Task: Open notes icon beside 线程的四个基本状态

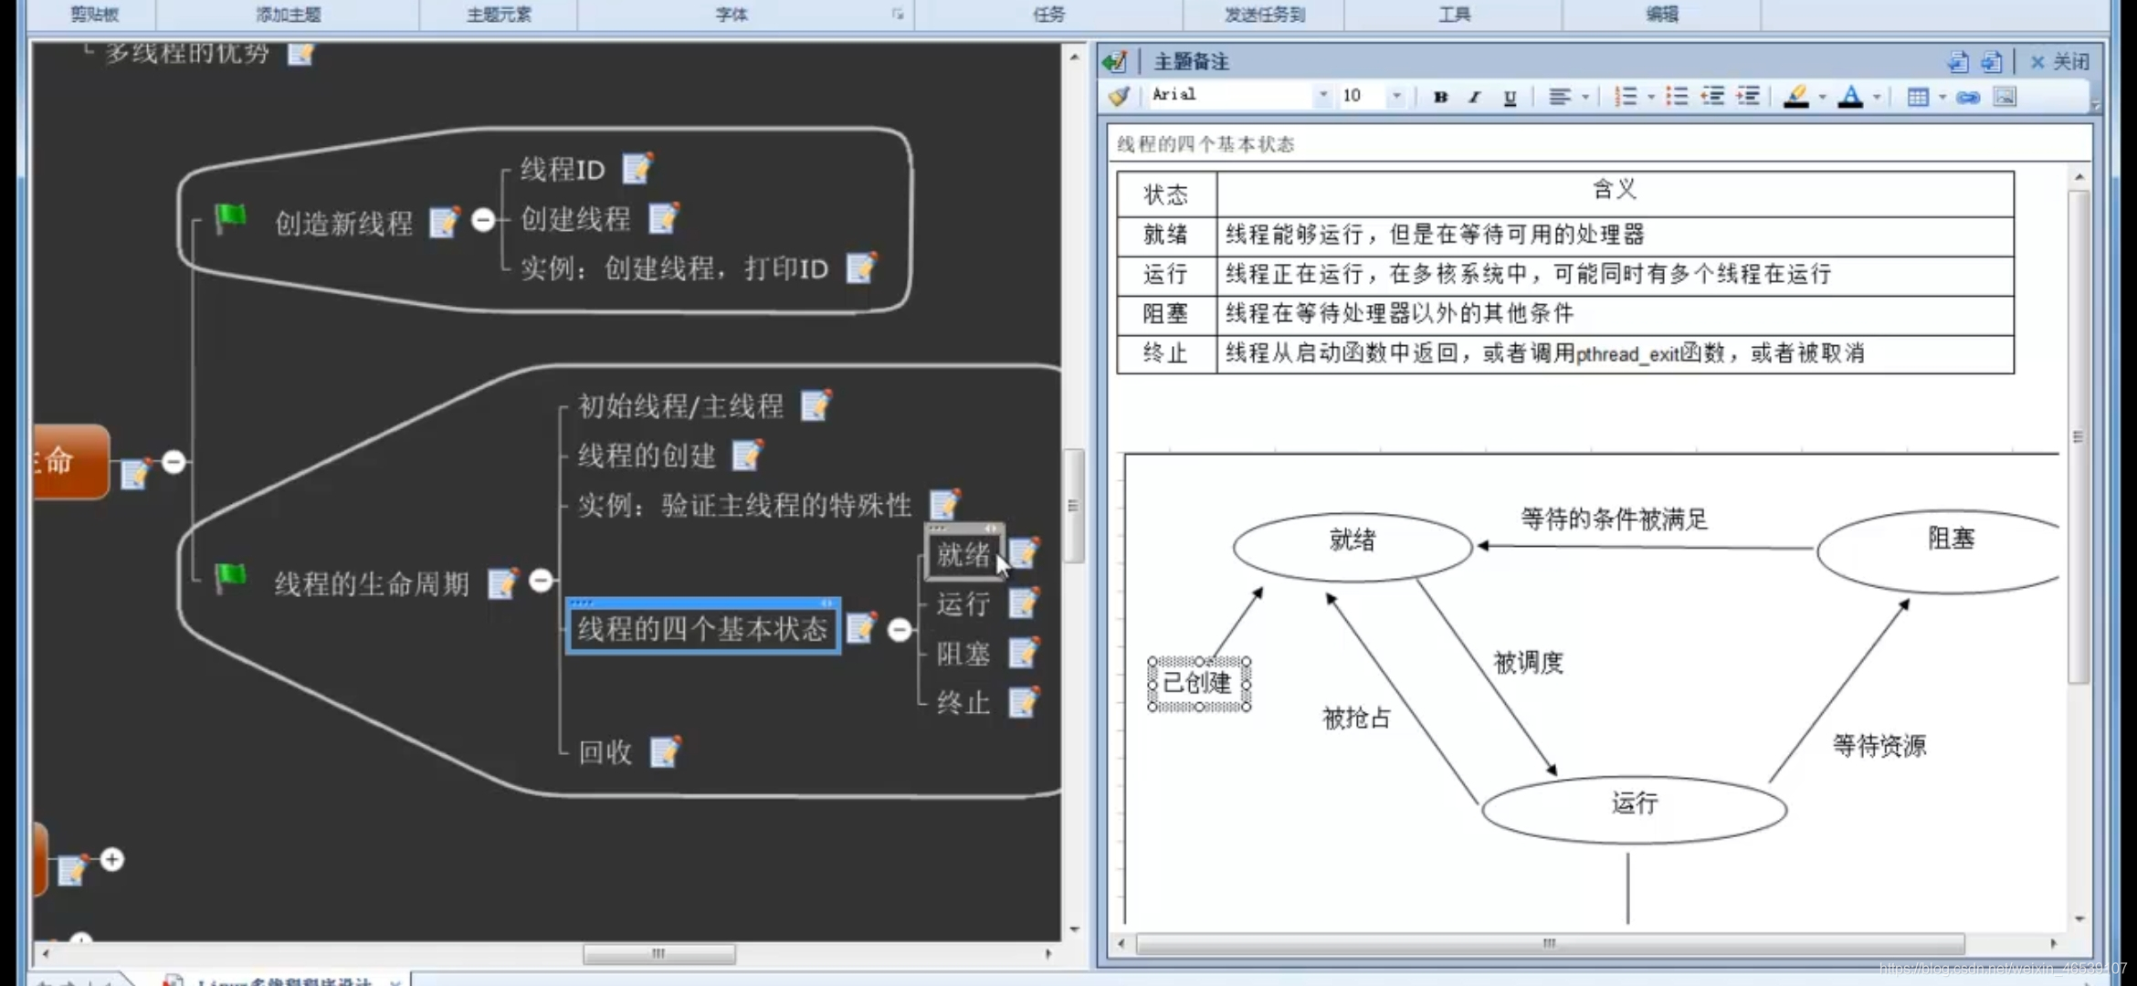Action: 862,627
